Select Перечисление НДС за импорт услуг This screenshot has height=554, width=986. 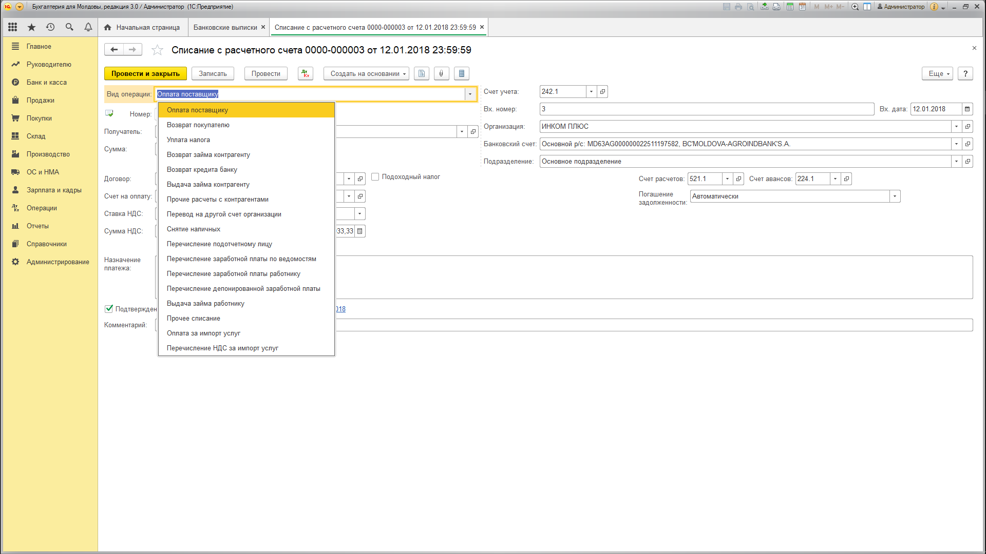click(246, 348)
